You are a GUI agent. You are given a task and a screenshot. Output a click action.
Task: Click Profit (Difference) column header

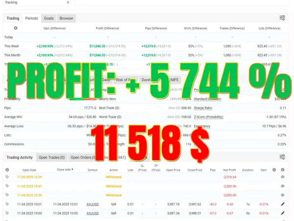[x=107, y=28]
